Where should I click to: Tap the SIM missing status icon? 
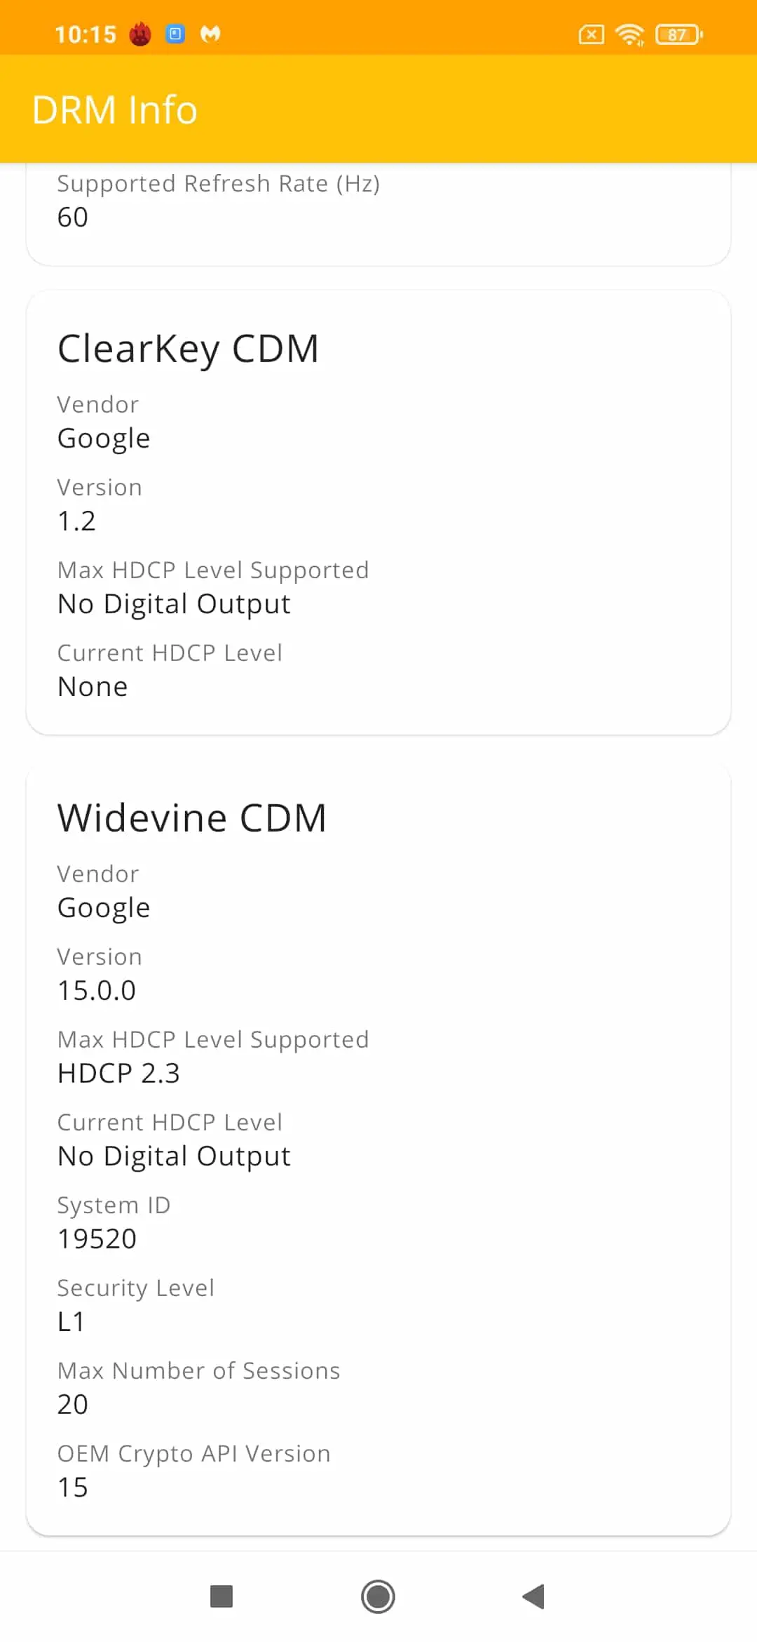coord(591,34)
